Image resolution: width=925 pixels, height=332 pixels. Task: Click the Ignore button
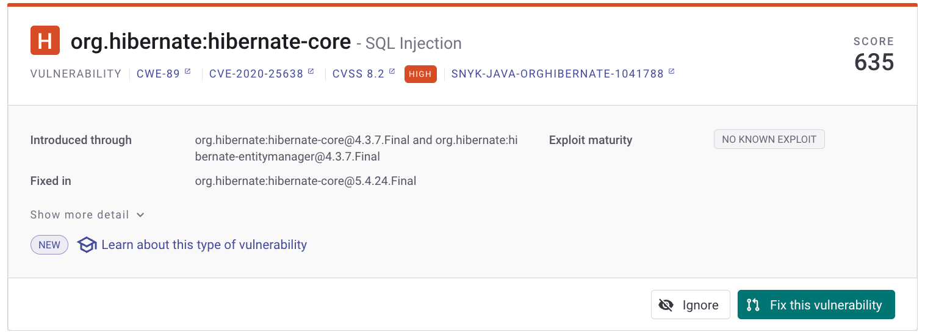pyautogui.click(x=691, y=305)
